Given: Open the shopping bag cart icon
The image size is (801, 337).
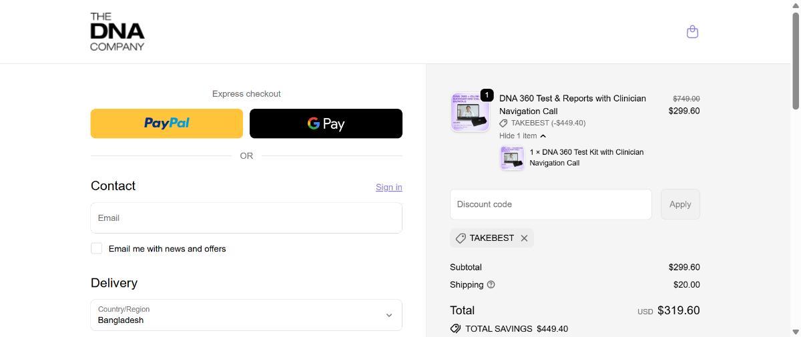Looking at the screenshot, I should tap(692, 32).
